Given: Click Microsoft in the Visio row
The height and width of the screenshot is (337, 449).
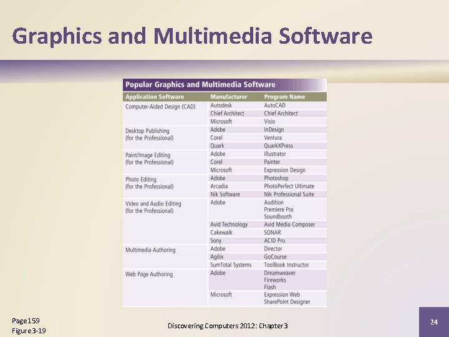Looking at the screenshot, I should (x=221, y=122).
